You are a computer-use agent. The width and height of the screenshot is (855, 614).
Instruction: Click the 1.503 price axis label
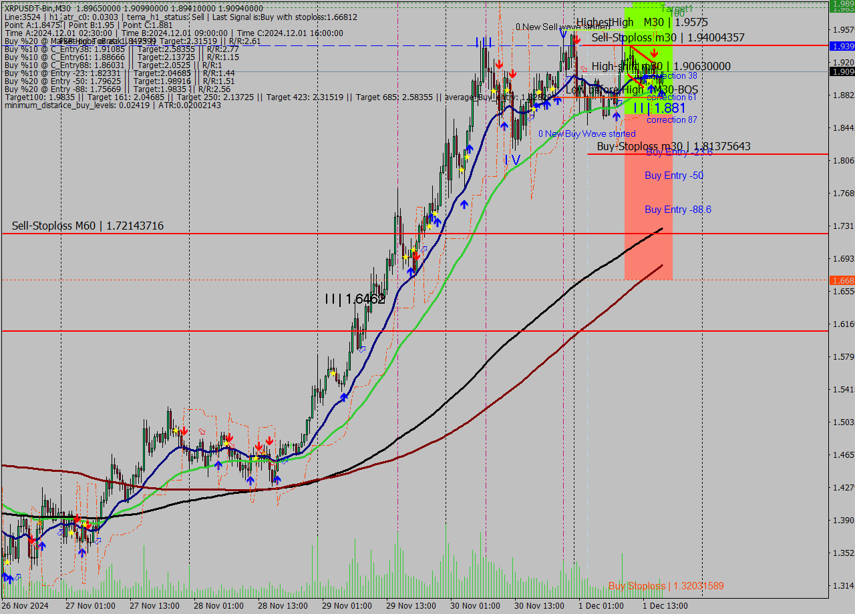click(843, 422)
